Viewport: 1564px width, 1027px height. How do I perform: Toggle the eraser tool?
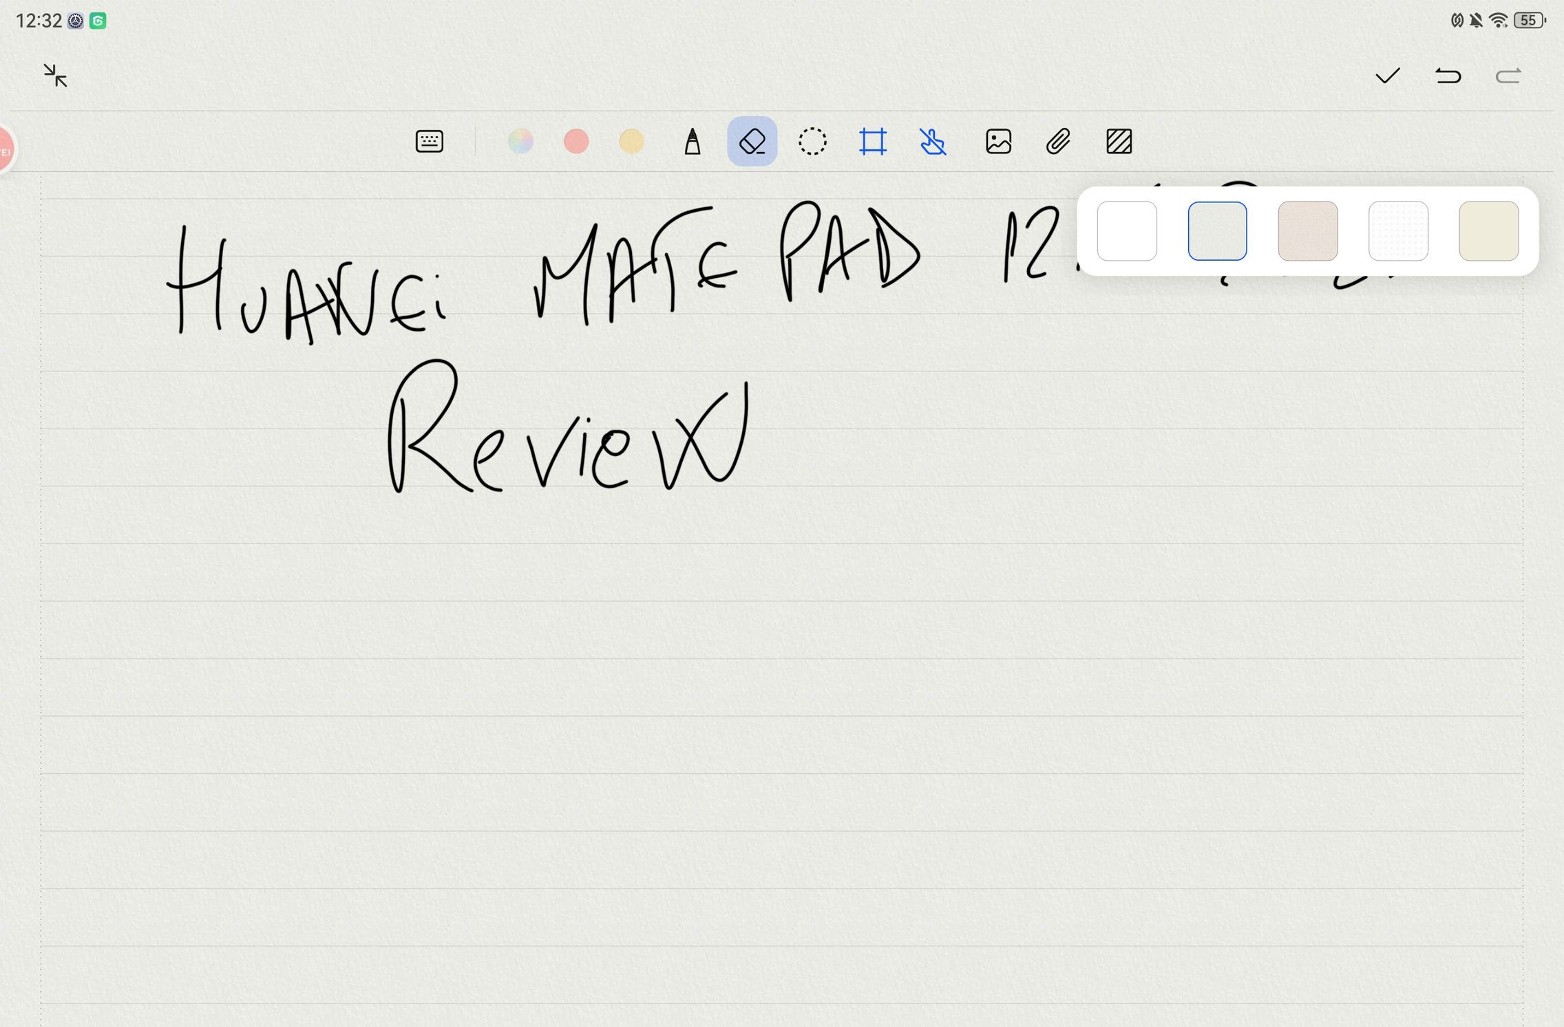pyautogui.click(x=752, y=142)
